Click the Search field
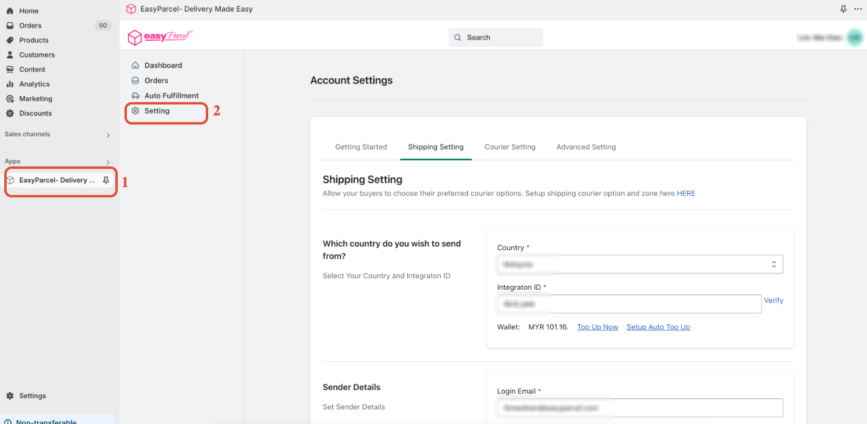 click(496, 38)
